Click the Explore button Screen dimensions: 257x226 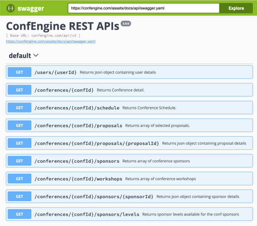[x=236, y=8]
